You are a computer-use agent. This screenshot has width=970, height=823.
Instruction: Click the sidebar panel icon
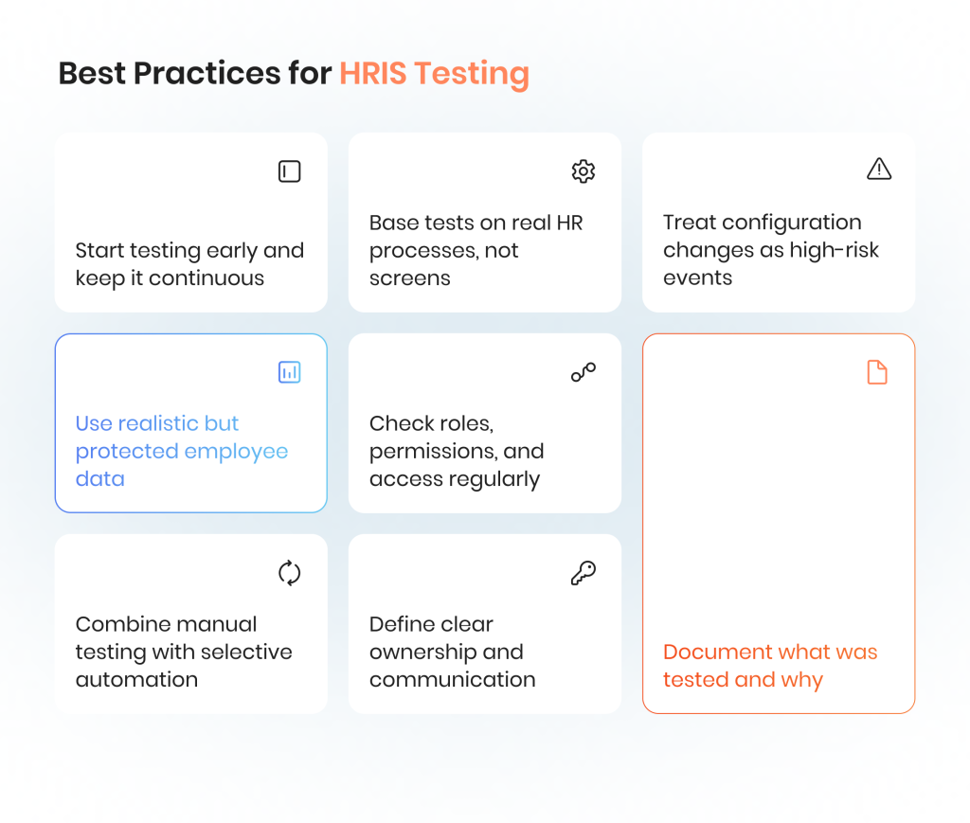point(289,171)
